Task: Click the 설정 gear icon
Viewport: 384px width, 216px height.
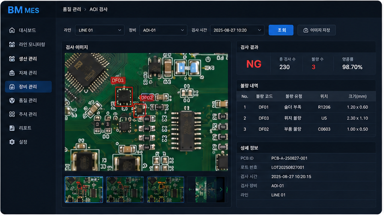Action: (12, 142)
